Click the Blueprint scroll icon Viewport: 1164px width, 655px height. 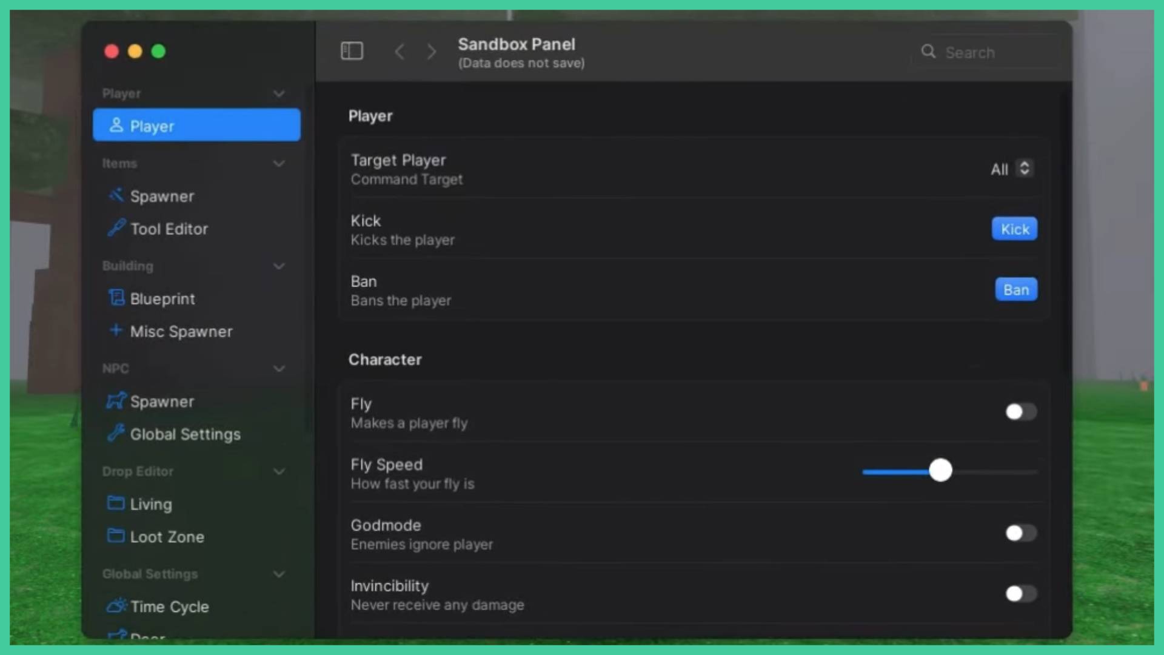(x=116, y=298)
